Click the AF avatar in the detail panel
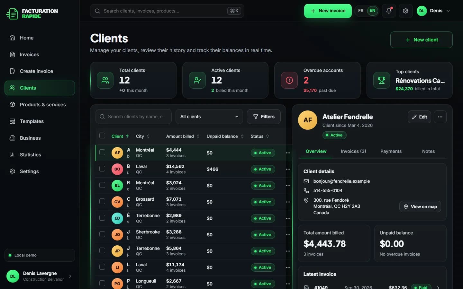 308,120
